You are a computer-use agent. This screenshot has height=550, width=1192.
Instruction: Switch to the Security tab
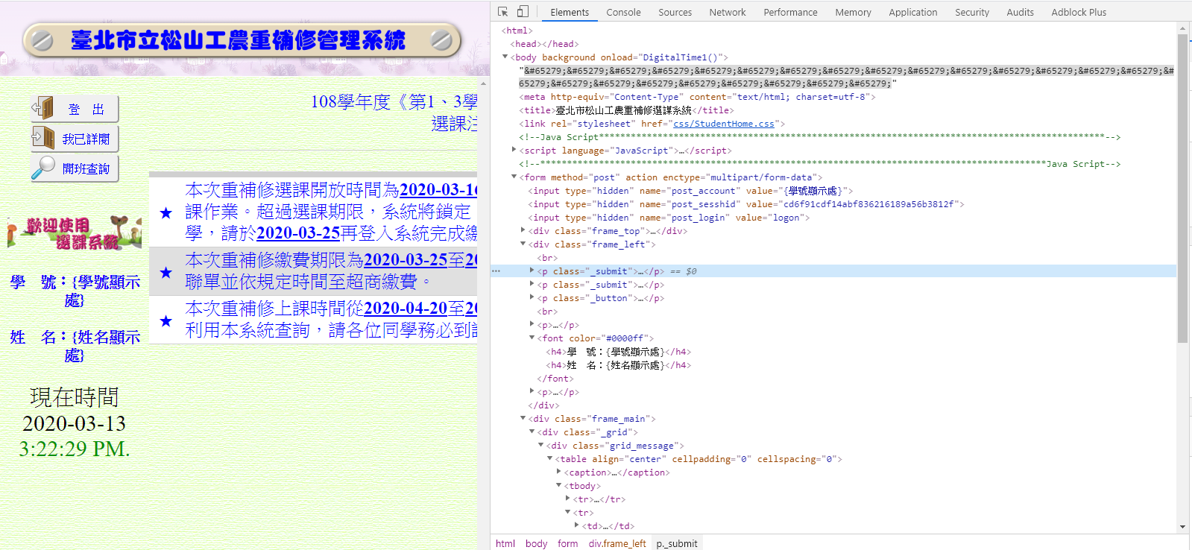(x=972, y=12)
